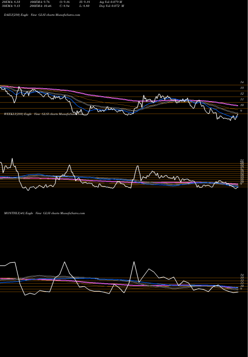Click the 14 price label on monthly chart

point(242,275)
